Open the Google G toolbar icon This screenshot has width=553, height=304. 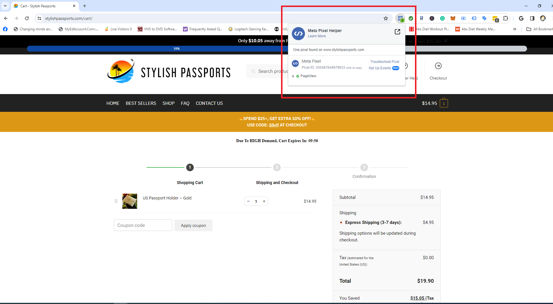[x=521, y=18]
